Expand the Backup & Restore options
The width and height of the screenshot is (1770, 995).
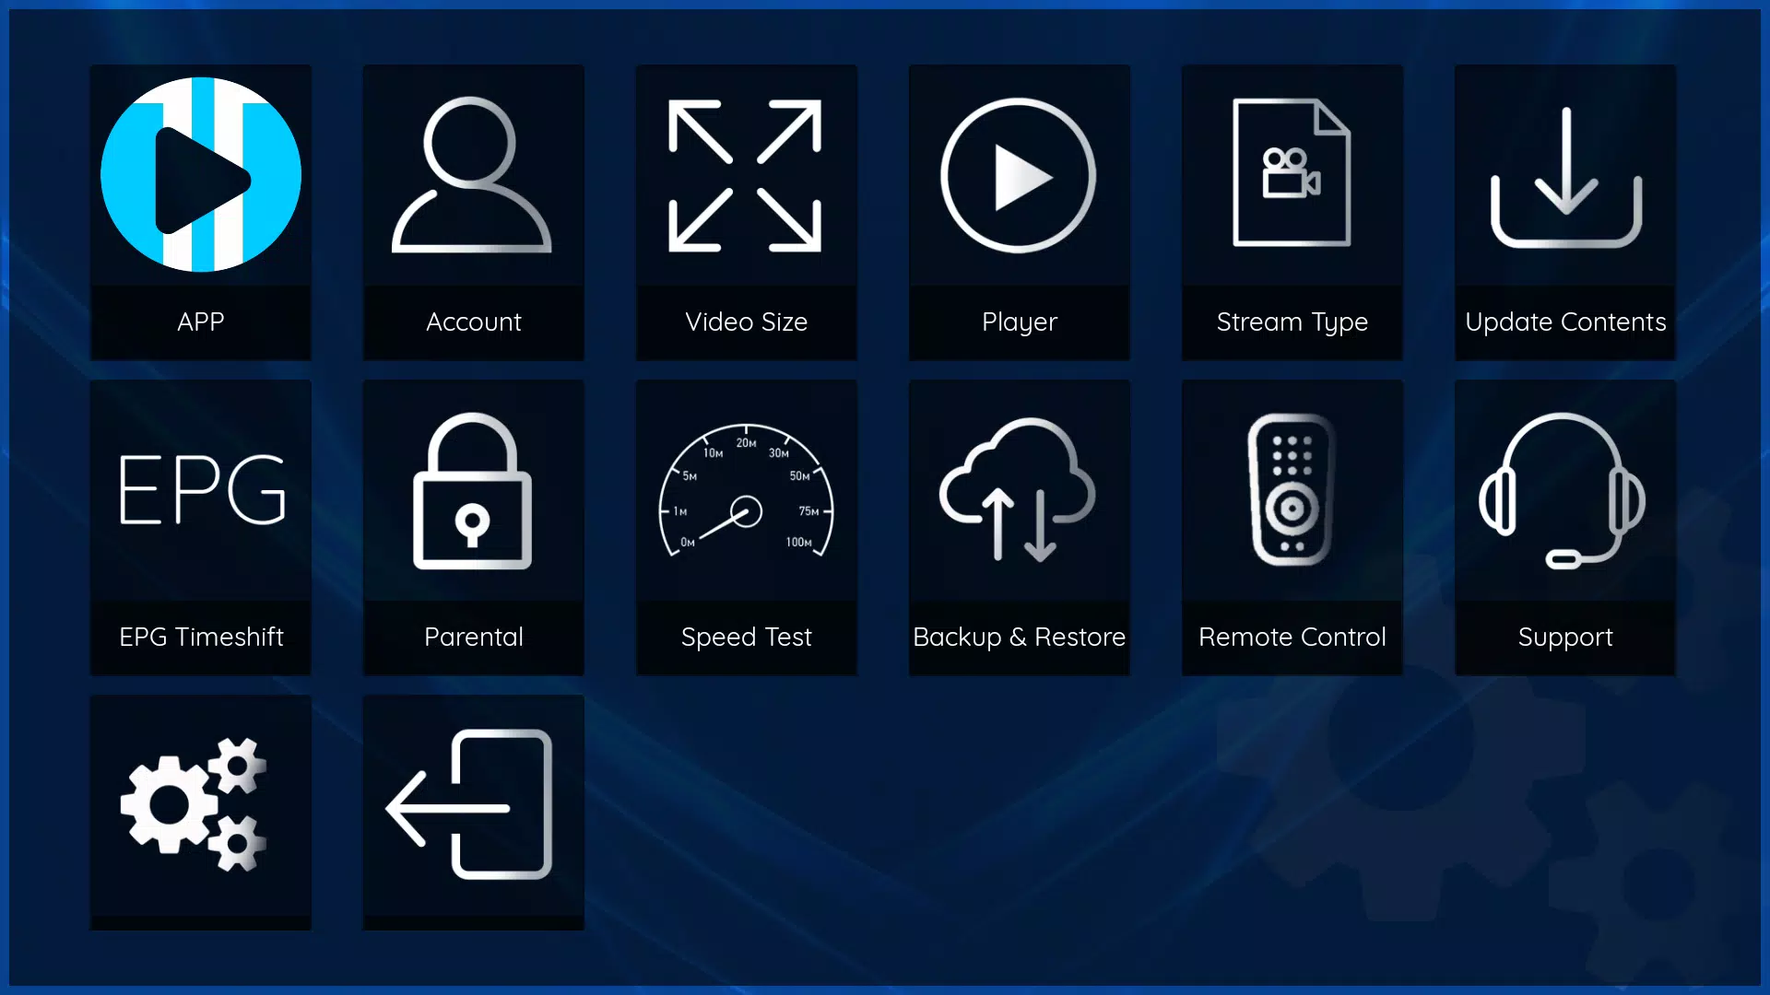coord(1019,527)
